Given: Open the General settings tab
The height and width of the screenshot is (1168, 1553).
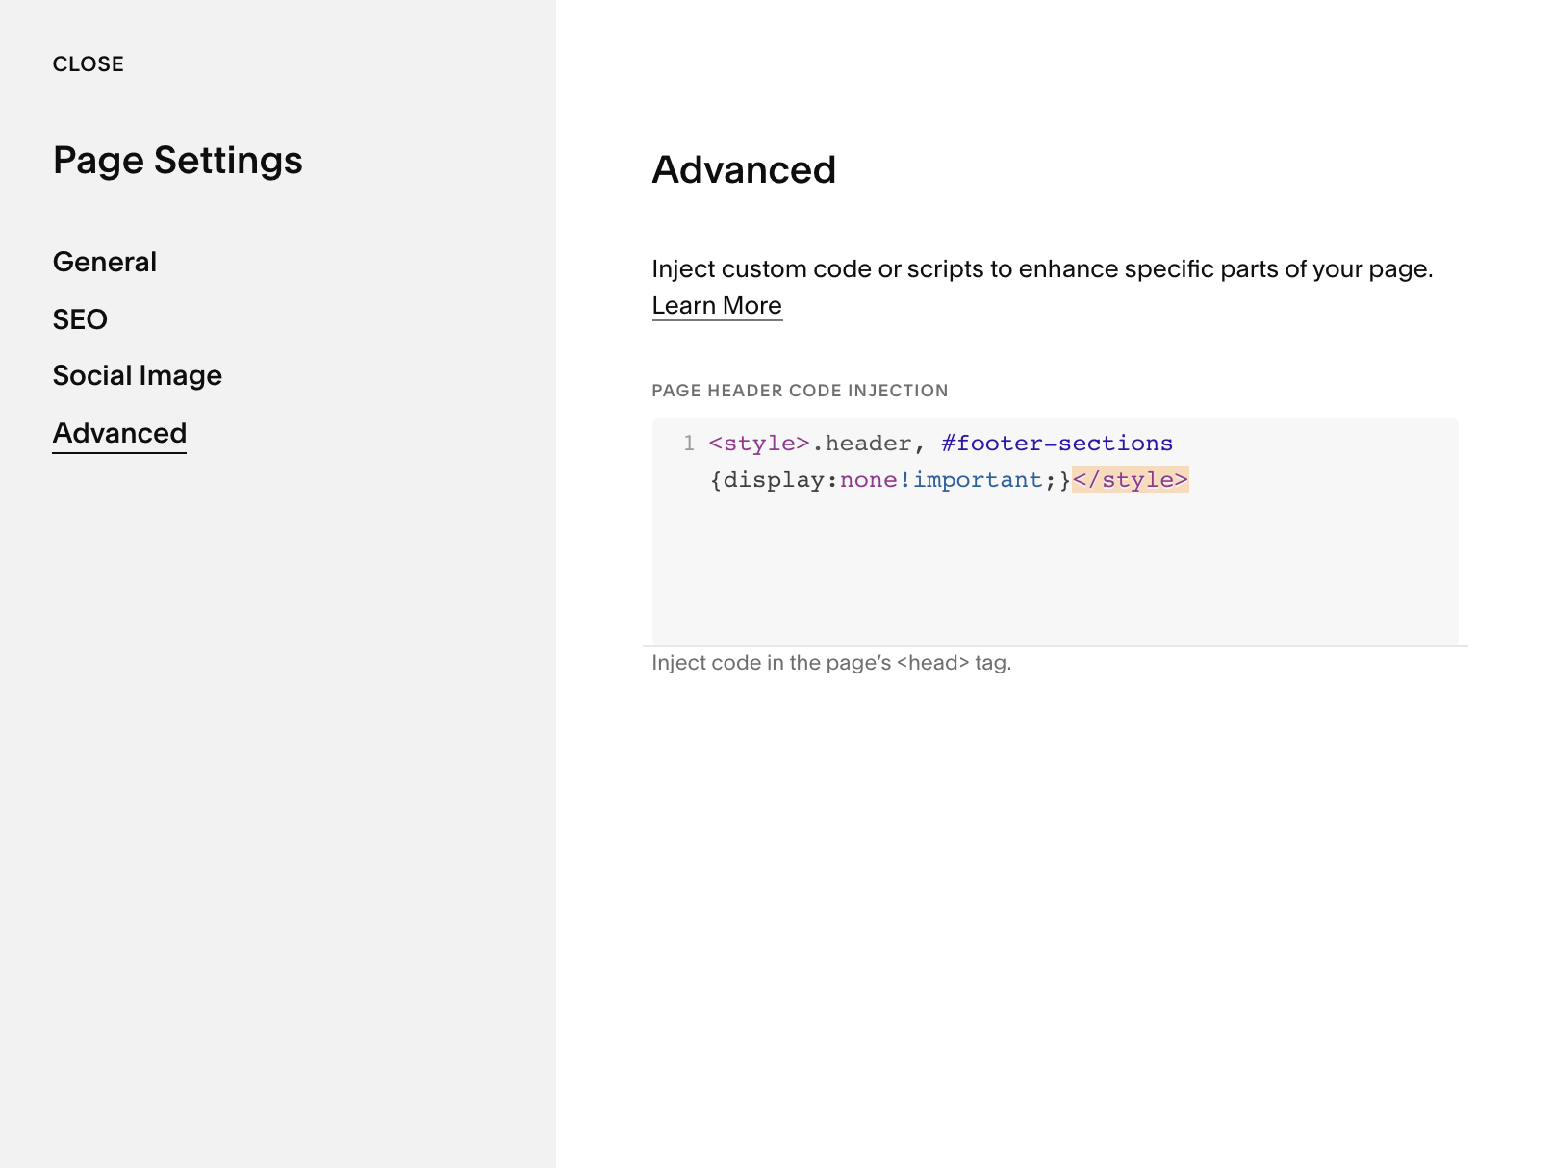Looking at the screenshot, I should pos(105,262).
